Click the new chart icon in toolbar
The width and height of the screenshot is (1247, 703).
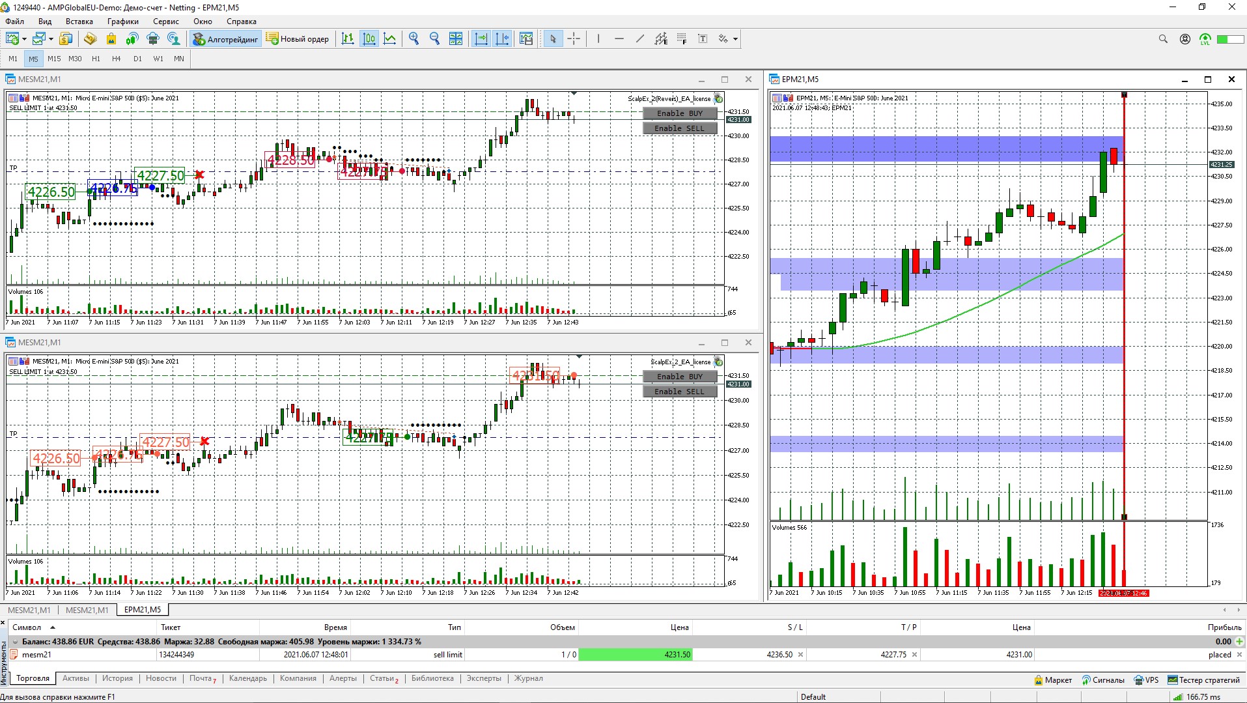12,39
